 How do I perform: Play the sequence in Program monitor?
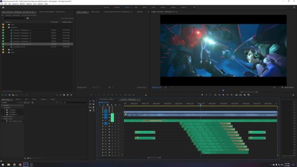(223, 95)
